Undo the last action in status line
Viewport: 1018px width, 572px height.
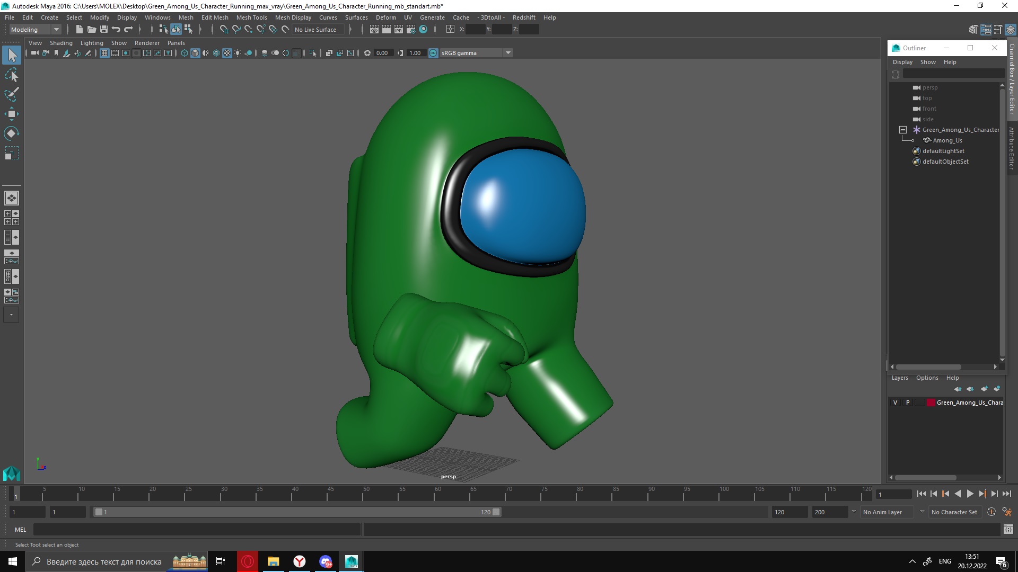pyautogui.click(x=116, y=30)
